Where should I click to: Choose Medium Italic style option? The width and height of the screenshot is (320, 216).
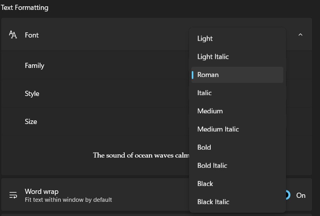point(218,130)
